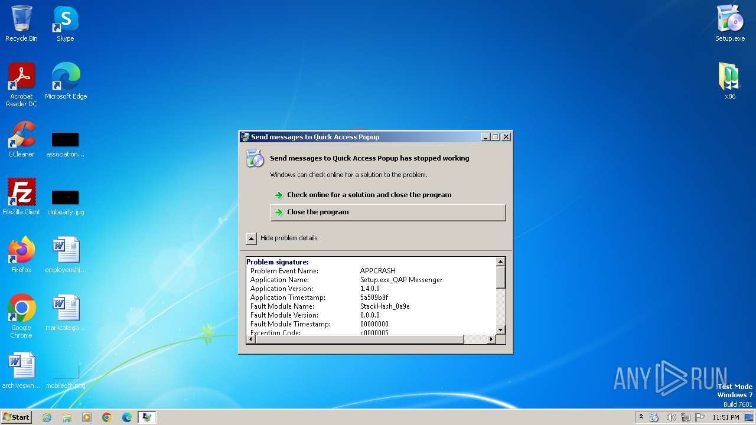Screen dimensions: 756x425
Task: Click the horizontal scroll left arrow
Action: coord(250,339)
